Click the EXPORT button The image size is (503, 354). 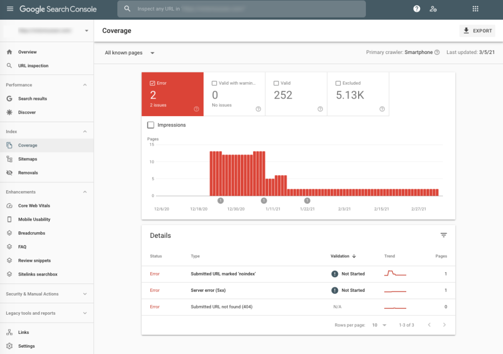(477, 31)
